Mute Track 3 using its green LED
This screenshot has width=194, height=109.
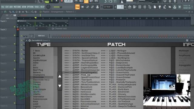click(x=15, y=44)
